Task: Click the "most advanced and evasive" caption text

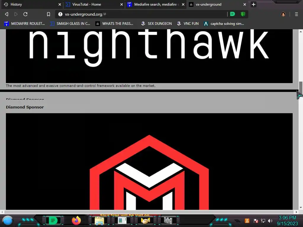Action: (80, 86)
